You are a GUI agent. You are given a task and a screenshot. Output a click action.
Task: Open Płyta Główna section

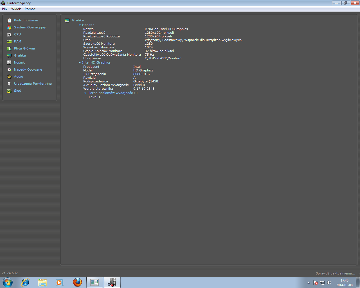pos(24,48)
